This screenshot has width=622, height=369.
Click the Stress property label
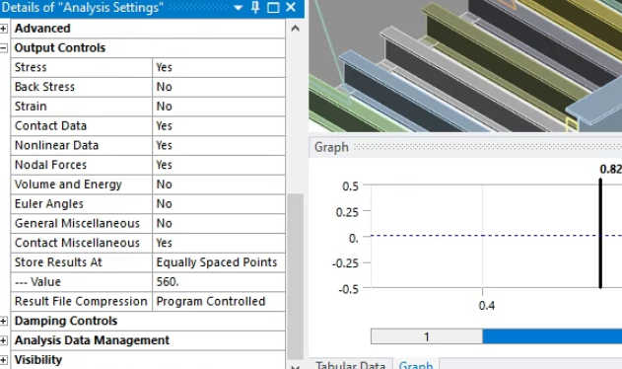click(31, 67)
